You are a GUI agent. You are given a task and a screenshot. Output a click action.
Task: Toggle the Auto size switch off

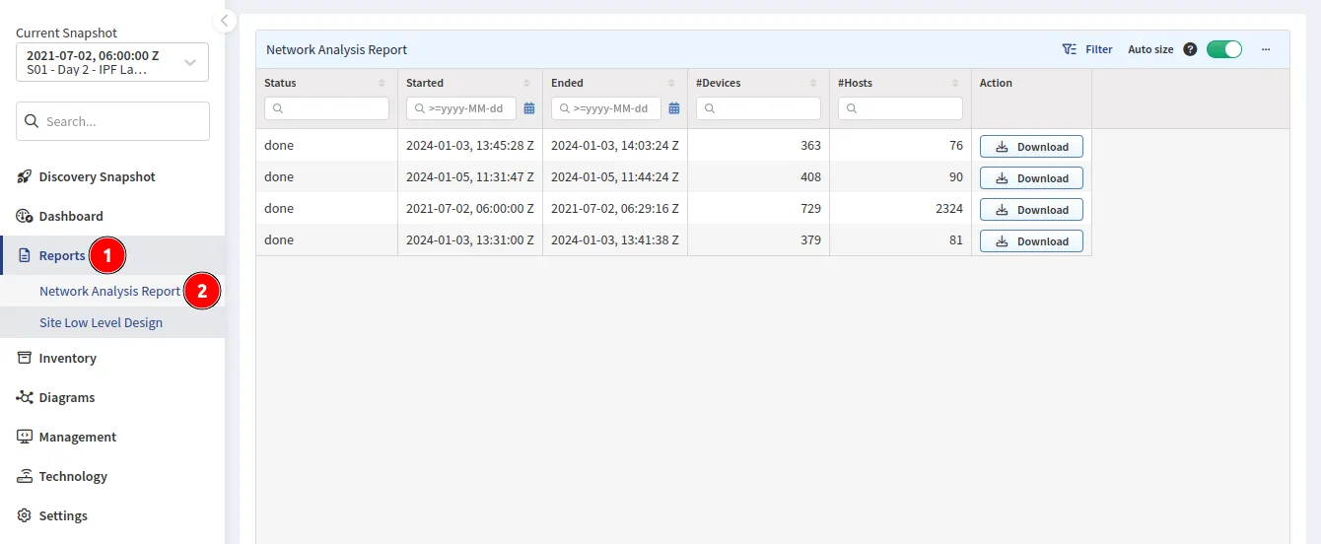(x=1224, y=49)
